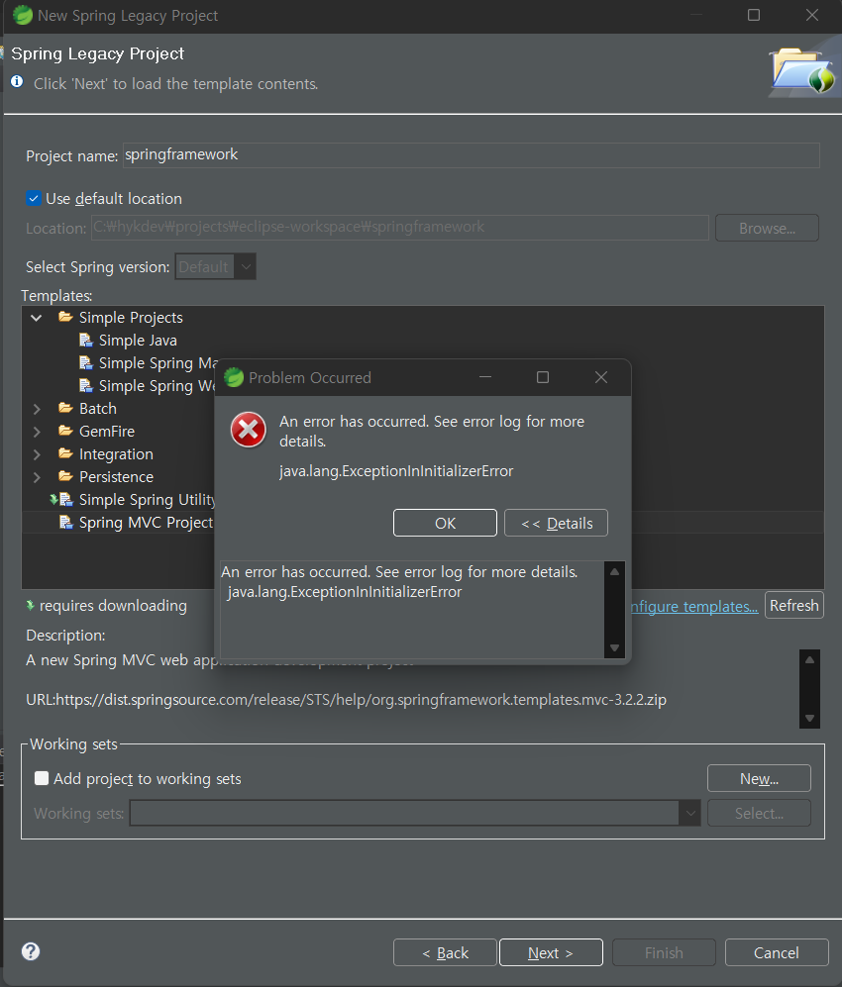The height and width of the screenshot is (987, 842).
Task: Expand the Batch folder
Action: click(37, 409)
